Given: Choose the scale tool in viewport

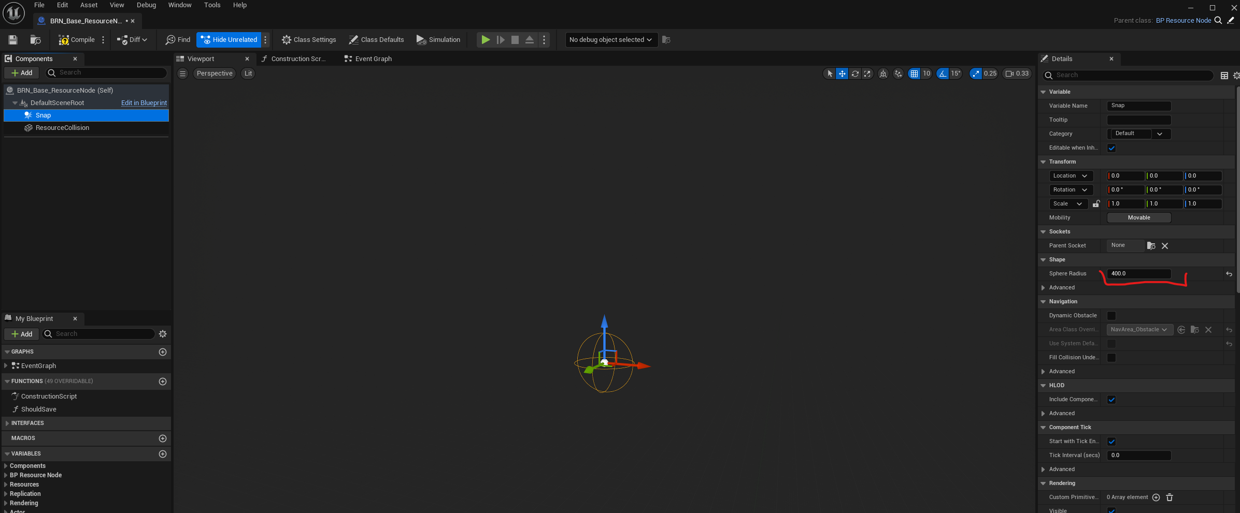Looking at the screenshot, I should [x=867, y=74].
